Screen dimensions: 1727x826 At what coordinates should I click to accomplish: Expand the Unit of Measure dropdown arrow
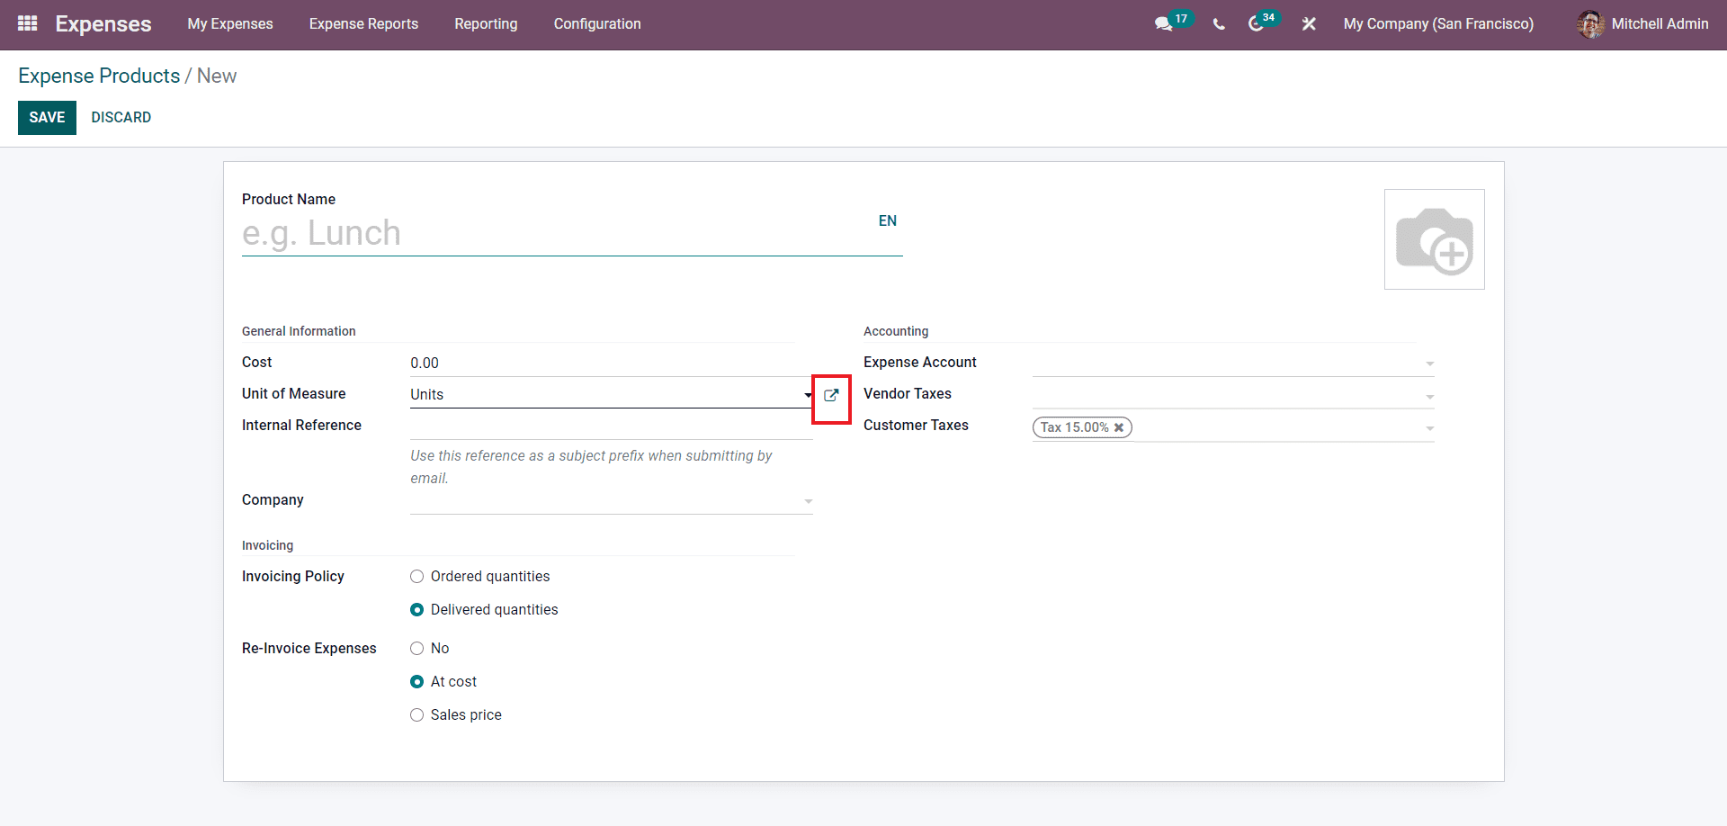pos(808,395)
